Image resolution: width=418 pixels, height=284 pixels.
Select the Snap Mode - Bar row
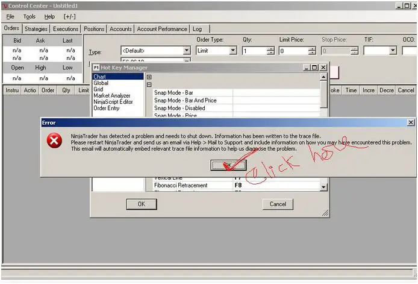click(236, 93)
